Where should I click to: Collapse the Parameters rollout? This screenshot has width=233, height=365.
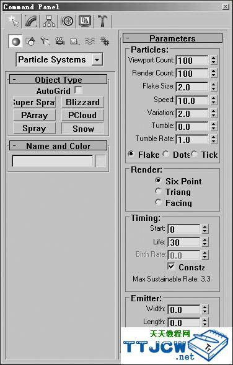click(x=173, y=38)
